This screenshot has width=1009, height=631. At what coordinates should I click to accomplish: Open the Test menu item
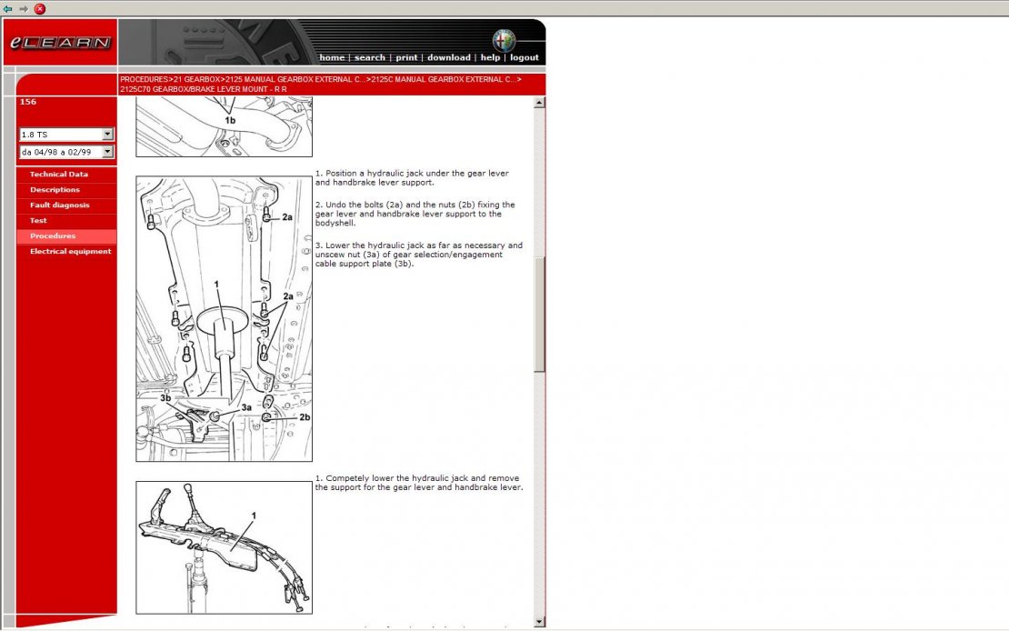[38, 221]
